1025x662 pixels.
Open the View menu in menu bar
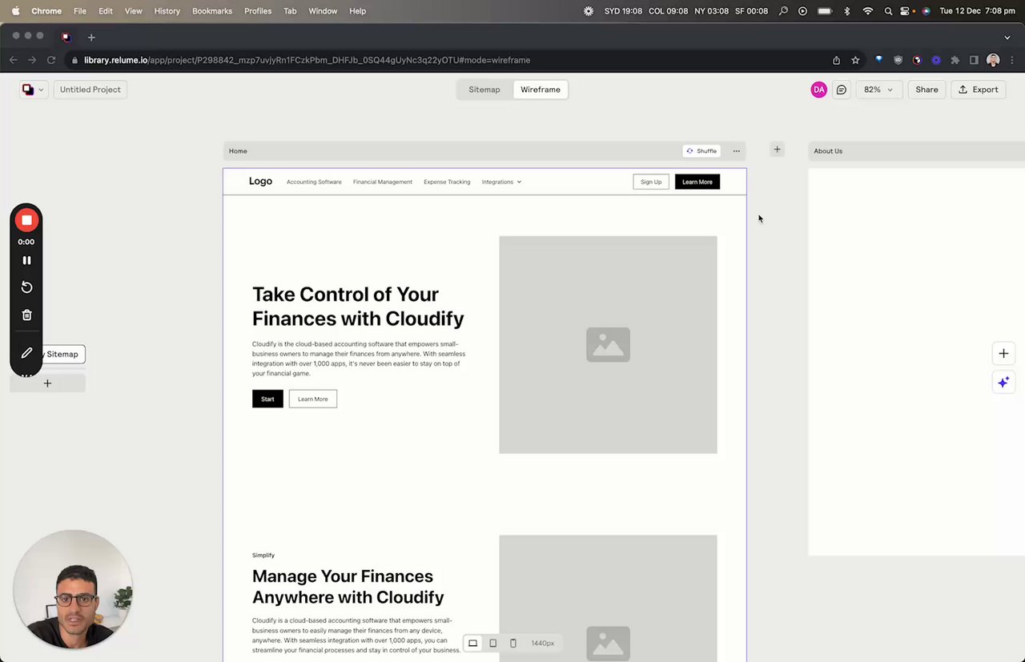(x=133, y=11)
